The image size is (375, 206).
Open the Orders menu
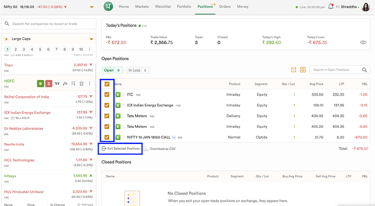coord(225,7)
